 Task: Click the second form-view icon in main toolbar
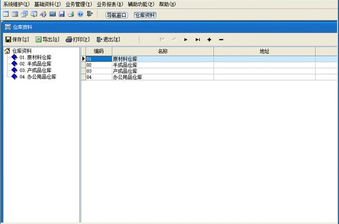[15, 14]
